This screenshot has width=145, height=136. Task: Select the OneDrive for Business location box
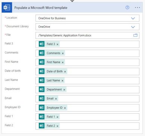coord(87,18)
